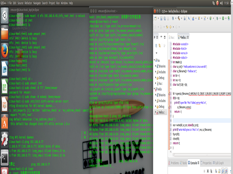Screen dimensions: 233x174
Task: Click the Save icon in Eclipse toolbar
Action: pos(161,19)
